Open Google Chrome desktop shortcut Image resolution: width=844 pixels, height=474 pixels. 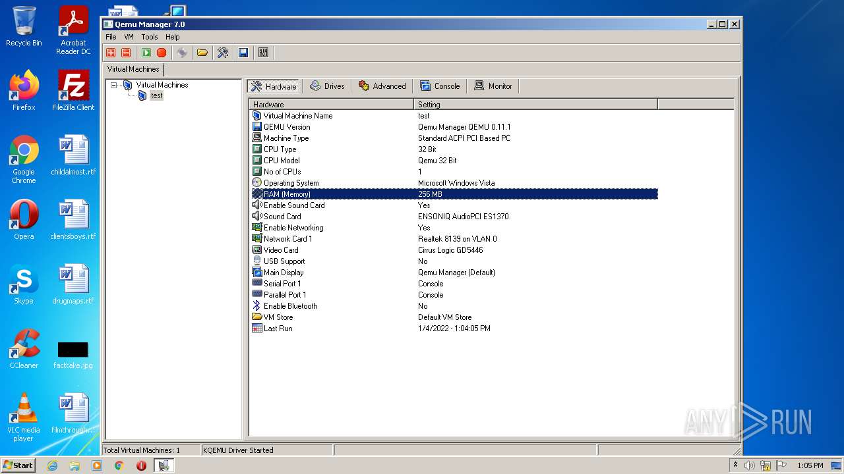[24, 159]
